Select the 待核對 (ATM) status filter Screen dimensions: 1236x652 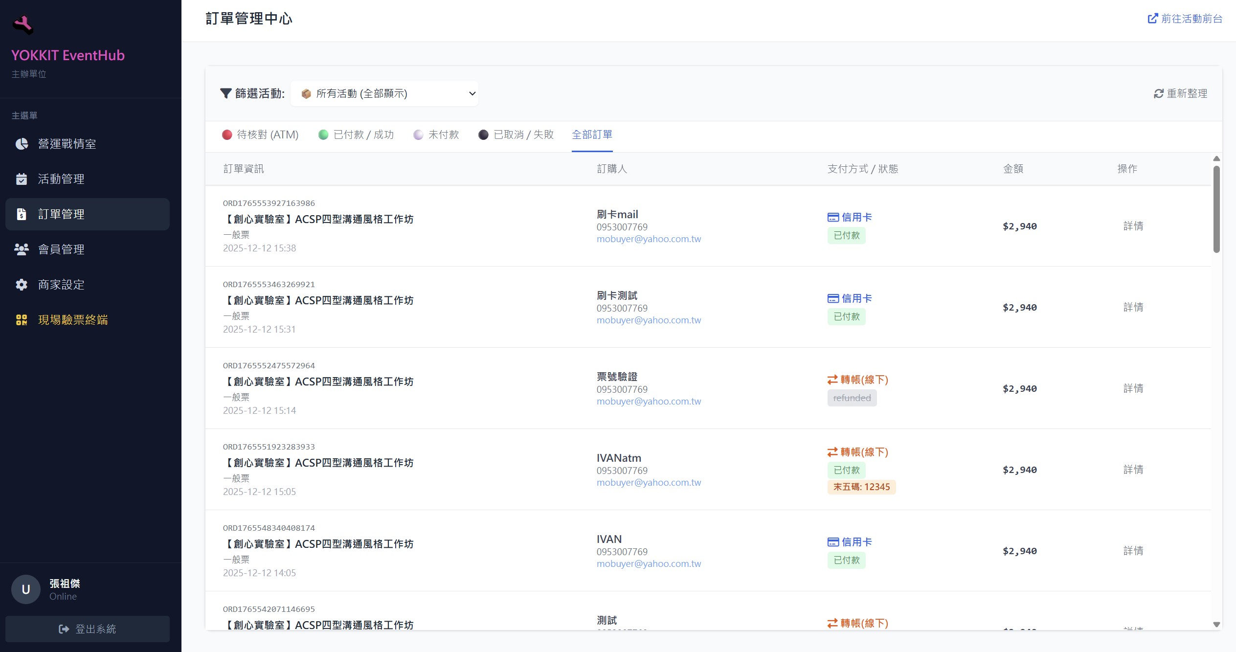tap(261, 135)
